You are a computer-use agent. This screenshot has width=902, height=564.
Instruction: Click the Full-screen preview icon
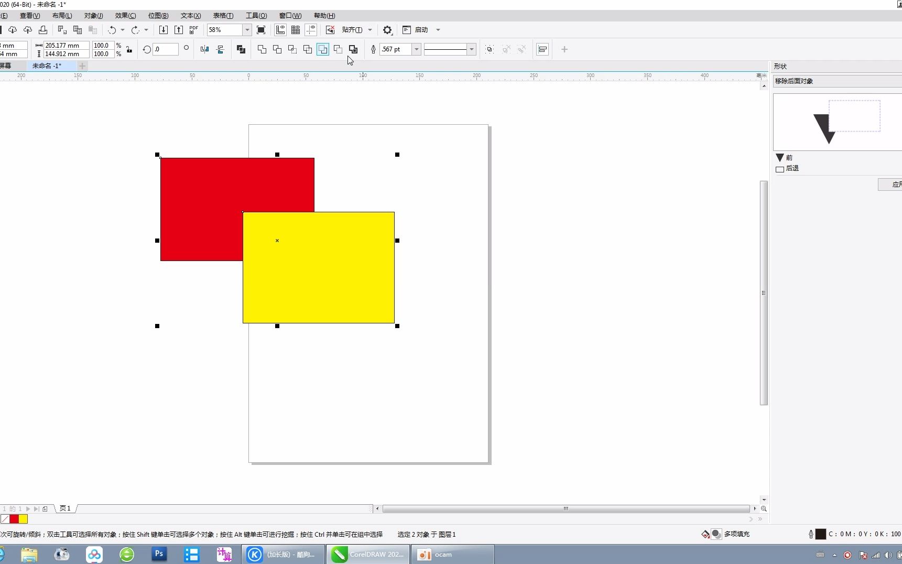[261, 30]
